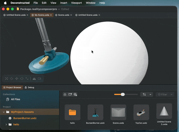This screenshot has height=132, width=179.
Task: Open the Debug panel
Action: coord(29,88)
